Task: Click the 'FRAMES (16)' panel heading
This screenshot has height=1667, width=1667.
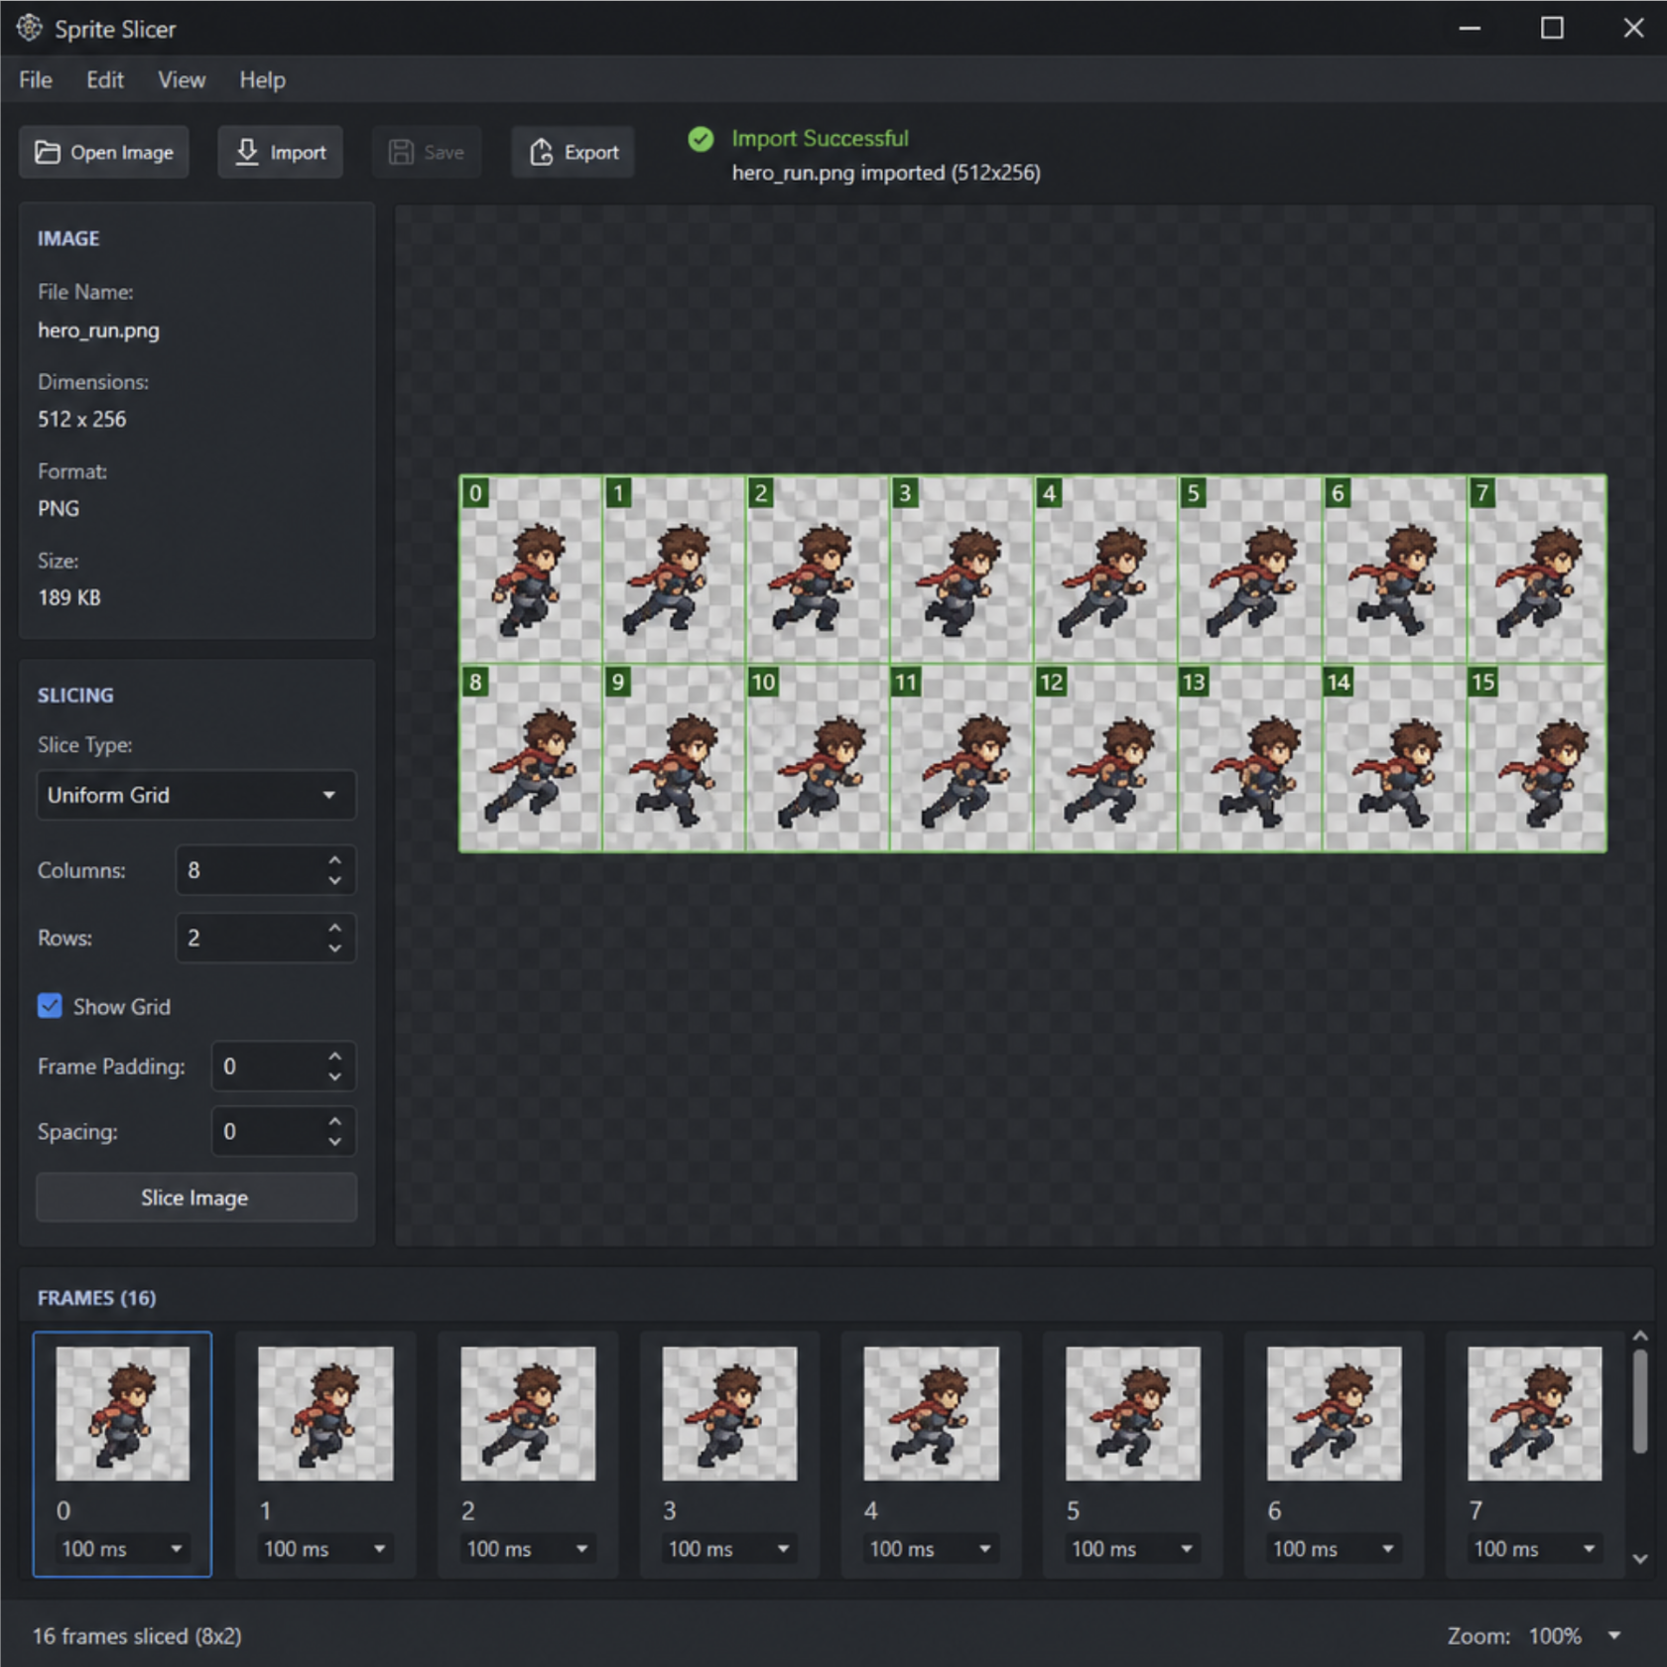Action: coord(96,1298)
